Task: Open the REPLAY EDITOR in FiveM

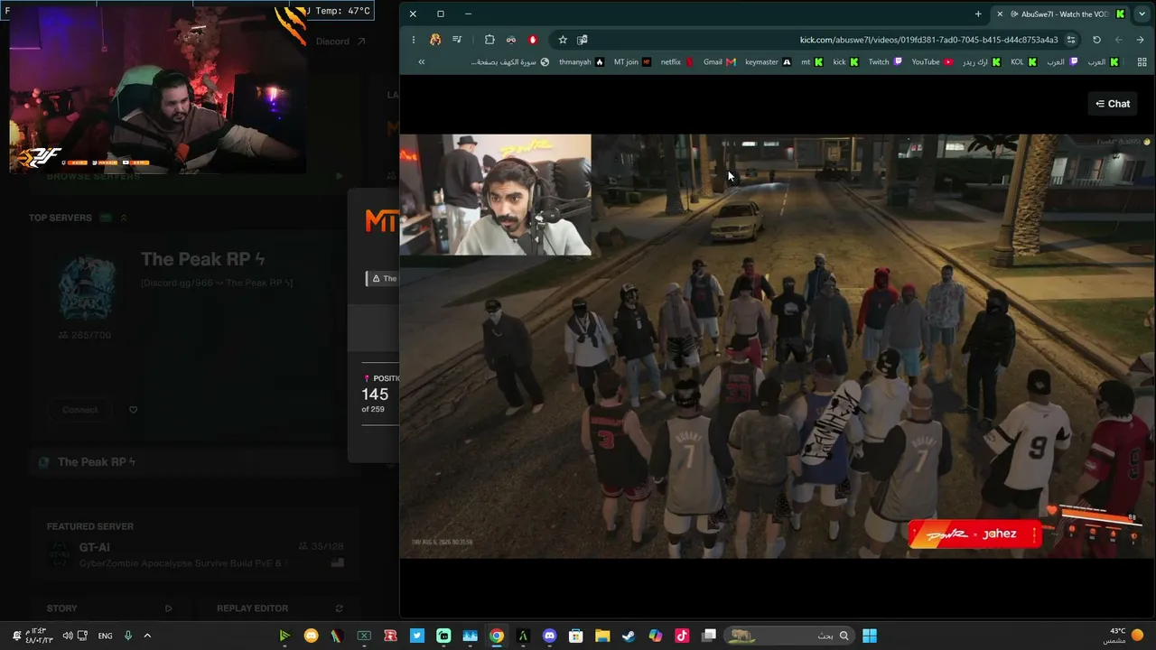Action: [x=280, y=608]
